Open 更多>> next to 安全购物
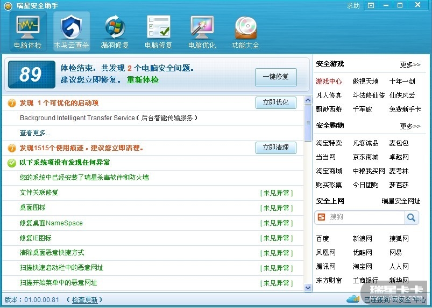The height and width of the screenshot is (308, 432). (410, 127)
